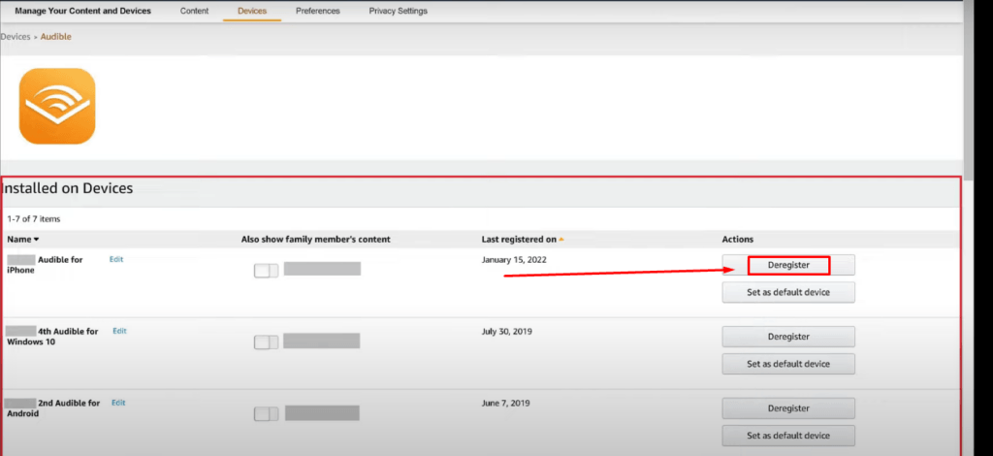
Task: Click the 1-7 of 7 items text
Action: [34, 219]
